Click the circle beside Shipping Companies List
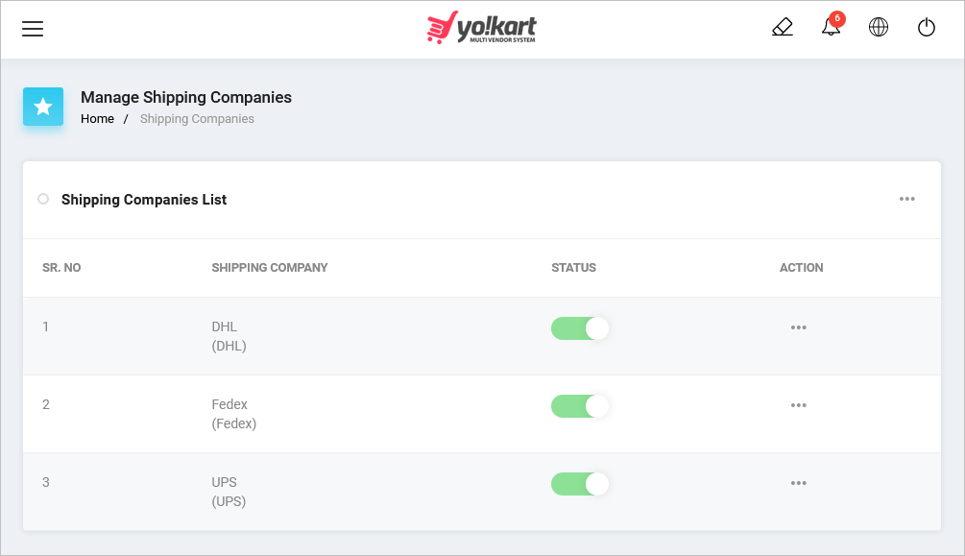The image size is (965, 556). click(x=43, y=199)
